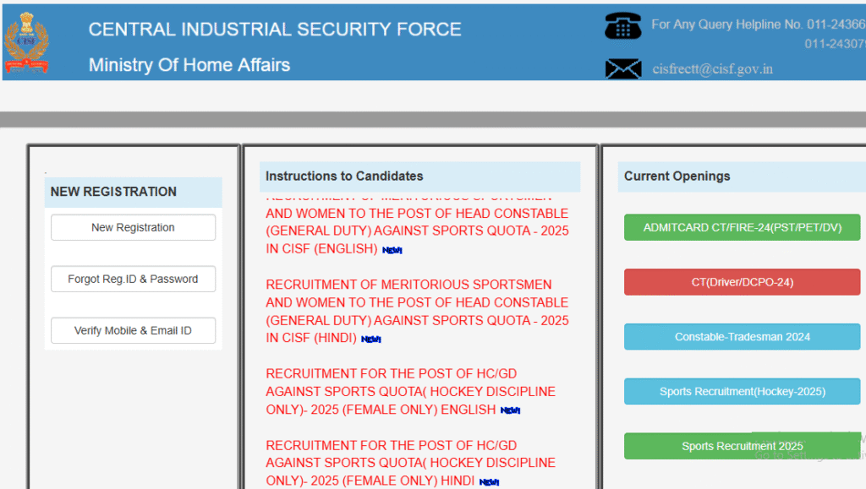The image size is (866, 489).
Task: Open Constable-Tradesman 2024 opening
Action: click(x=743, y=336)
